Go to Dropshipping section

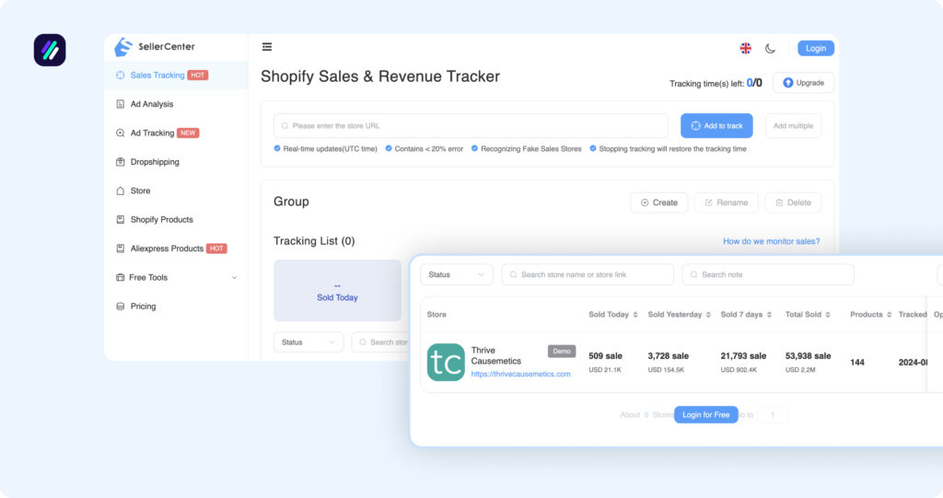pos(155,162)
